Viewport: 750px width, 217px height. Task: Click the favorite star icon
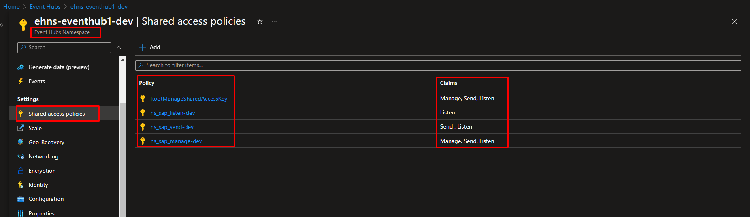[260, 22]
